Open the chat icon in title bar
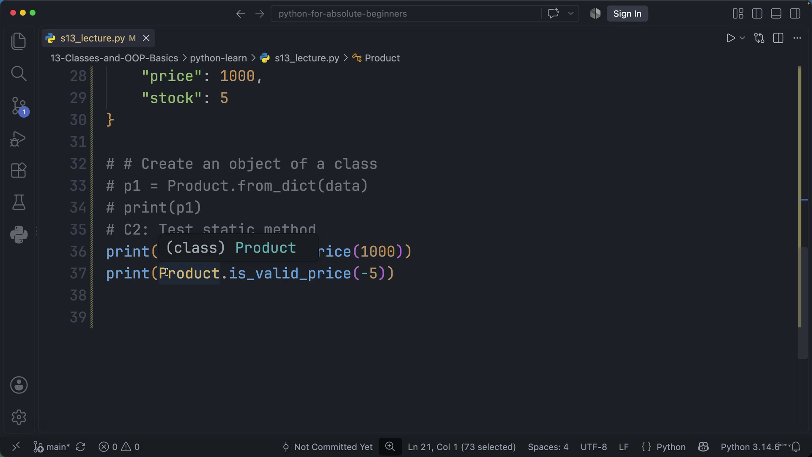 553,14
